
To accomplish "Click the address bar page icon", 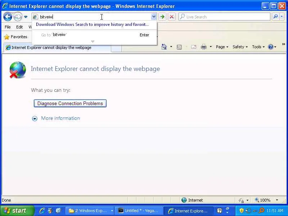I will pos(35,17).
